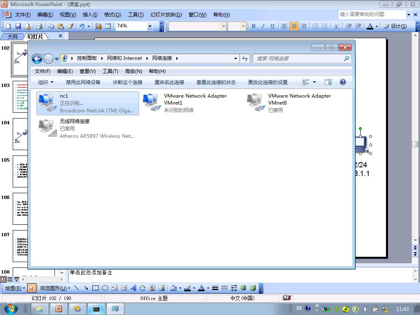Increase the font size
This screenshot has width=420, height=315.
336,26
